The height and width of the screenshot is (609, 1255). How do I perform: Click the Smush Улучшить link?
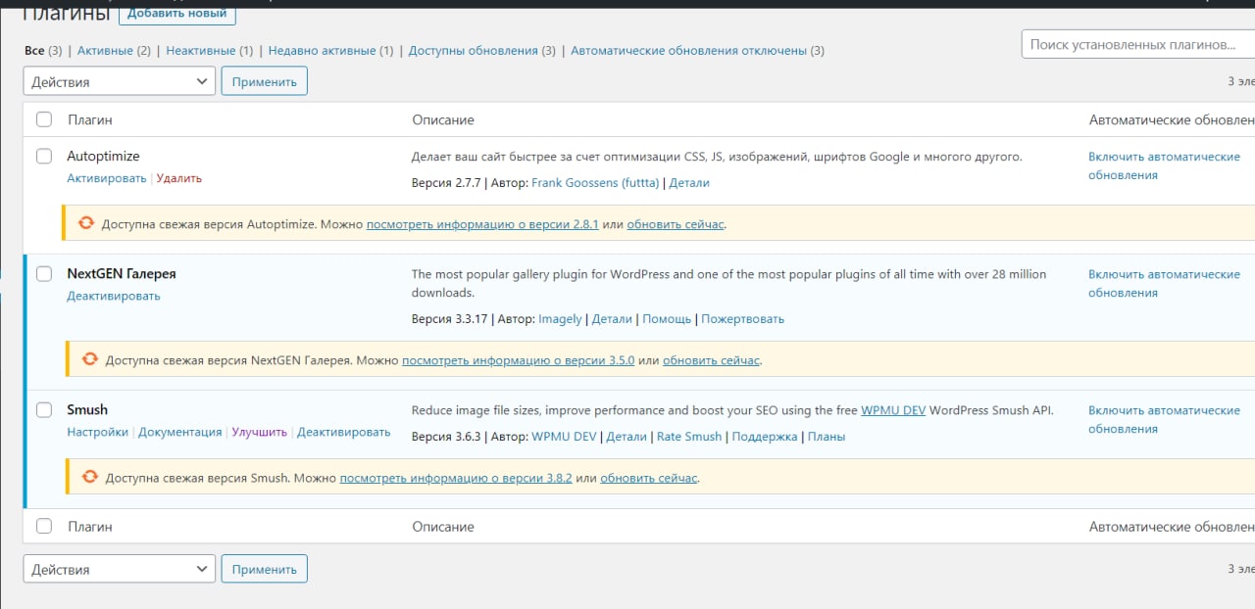click(x=260, y=432)
